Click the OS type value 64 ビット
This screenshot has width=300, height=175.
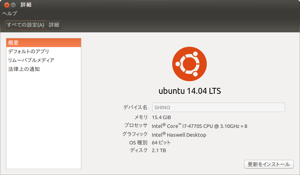coord(161,143)
